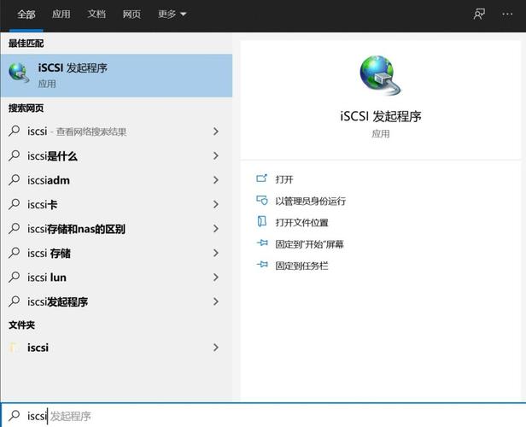The width and height of the screenshot is (526, 427).
Task: Click search icon beside iscsi lun
Action: pos(14,277)
